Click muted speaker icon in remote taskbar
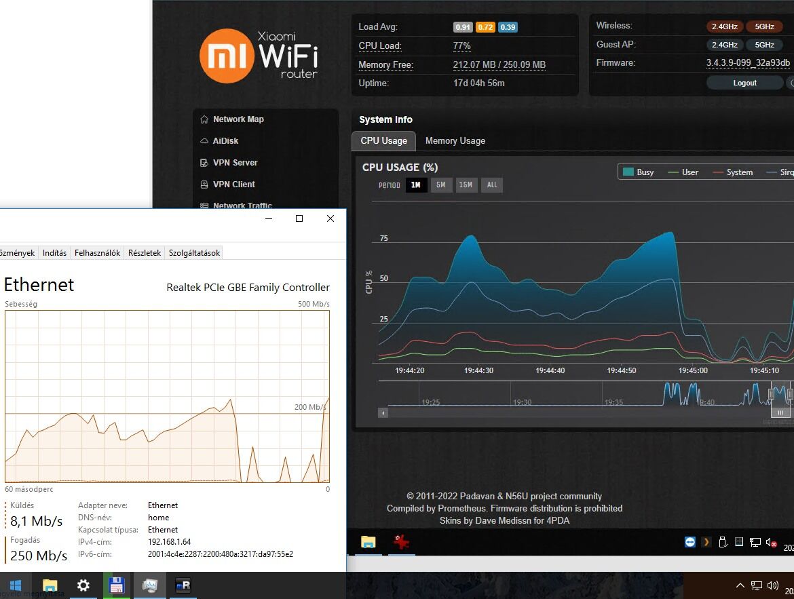This screenshot has height=599, width=794. coord(771,542)
